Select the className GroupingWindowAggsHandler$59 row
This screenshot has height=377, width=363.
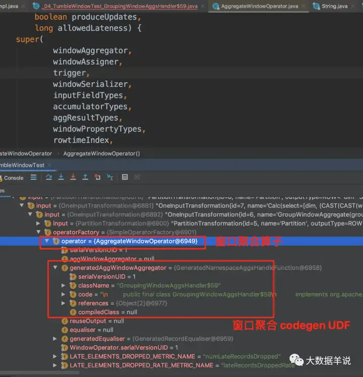181,286
